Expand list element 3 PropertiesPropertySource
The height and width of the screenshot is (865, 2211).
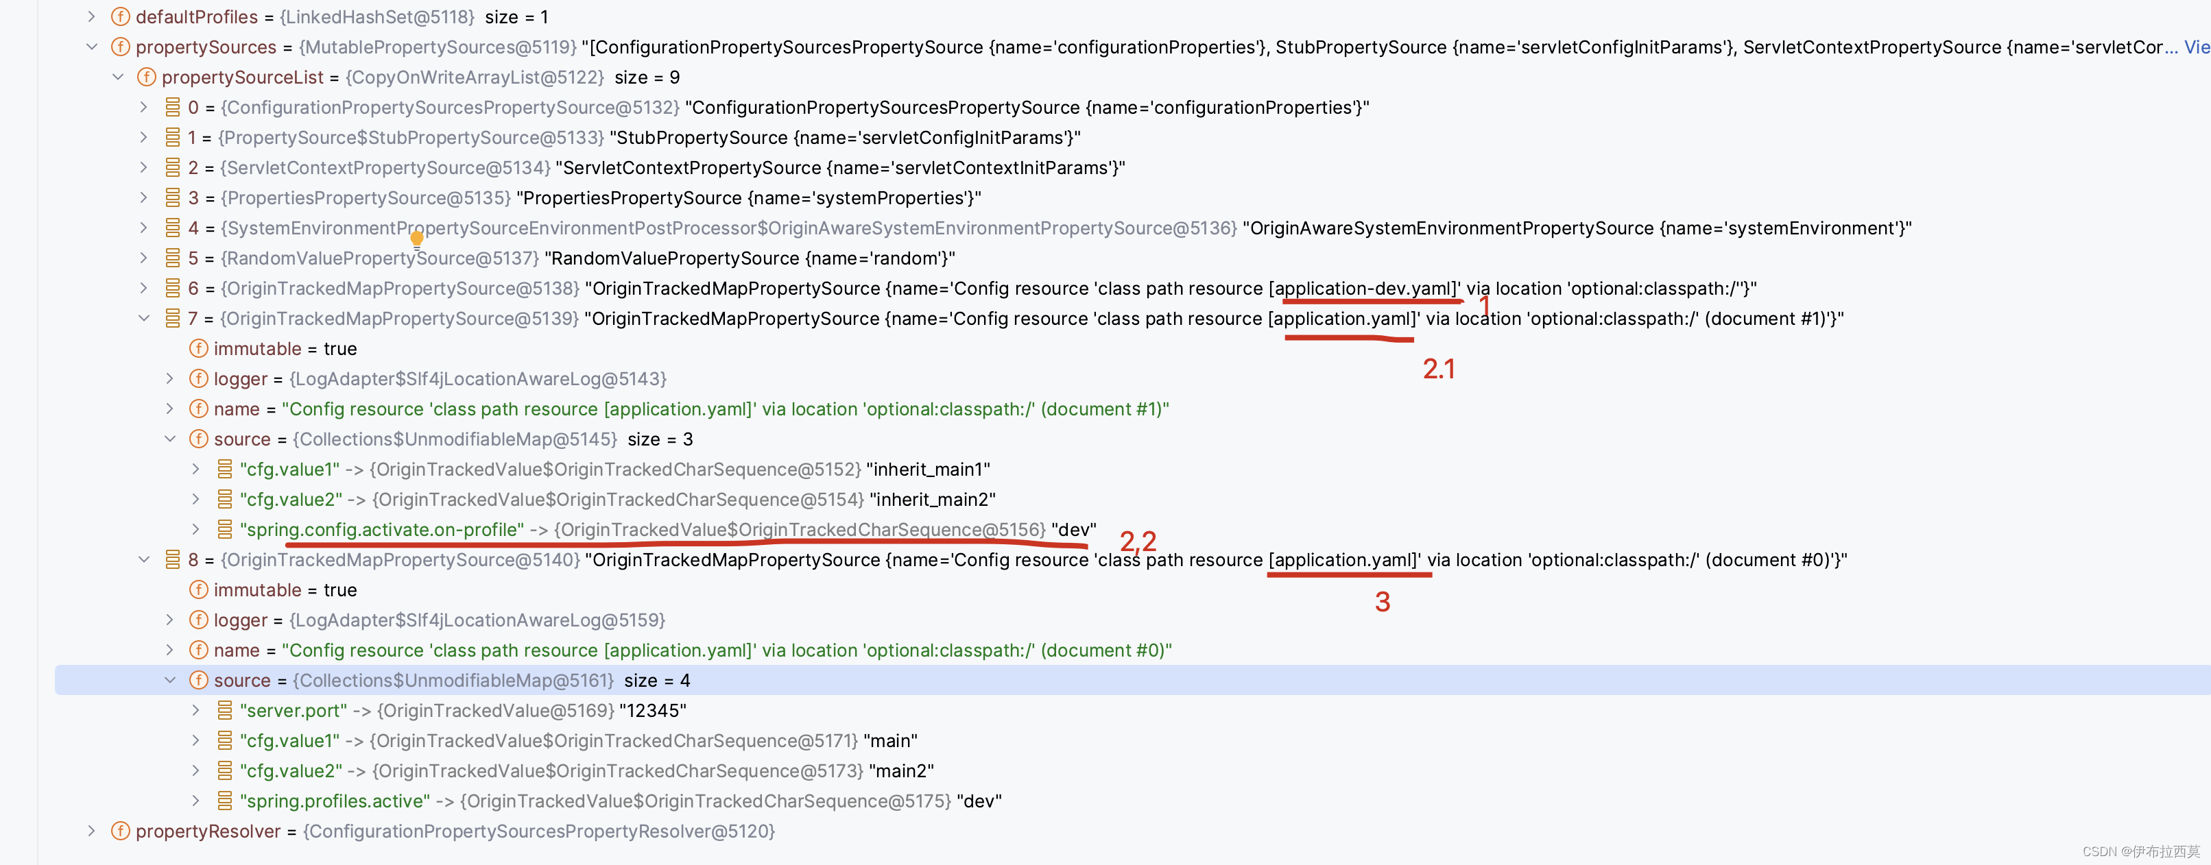144,197
